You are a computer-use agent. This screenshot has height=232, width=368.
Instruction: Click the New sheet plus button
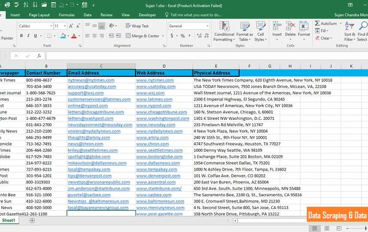32,220
